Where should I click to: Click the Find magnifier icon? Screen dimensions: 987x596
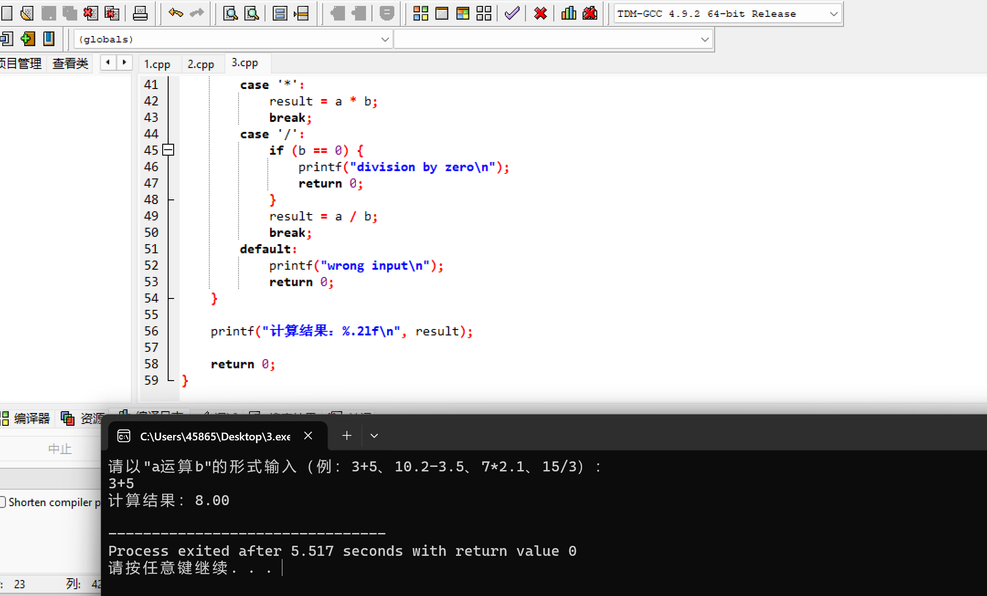[x=230, y=13]
